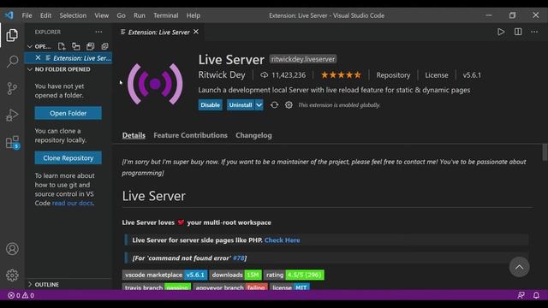The height and width of the screenshot is (308, 548).
Task: Click the ritwickdey.liveserver identifier label
Action: click(303, 59)
